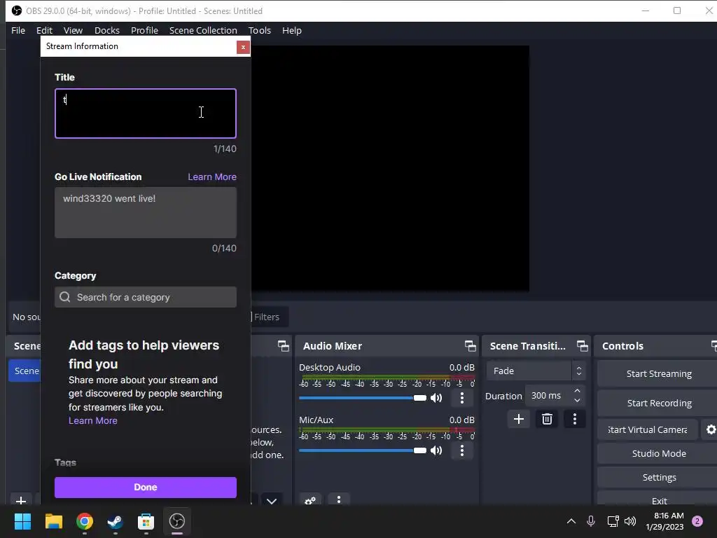The height and width of the screenshot is (538, 717).
Task: Open the Help menu
Action: coord(292,30)
